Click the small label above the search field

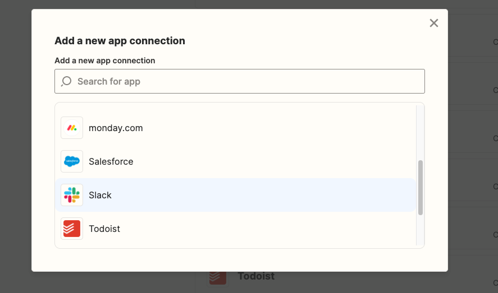(x=104, y=61)
